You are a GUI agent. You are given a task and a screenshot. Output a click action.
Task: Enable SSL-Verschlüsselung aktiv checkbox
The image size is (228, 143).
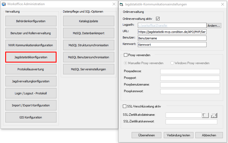[125, 106]
